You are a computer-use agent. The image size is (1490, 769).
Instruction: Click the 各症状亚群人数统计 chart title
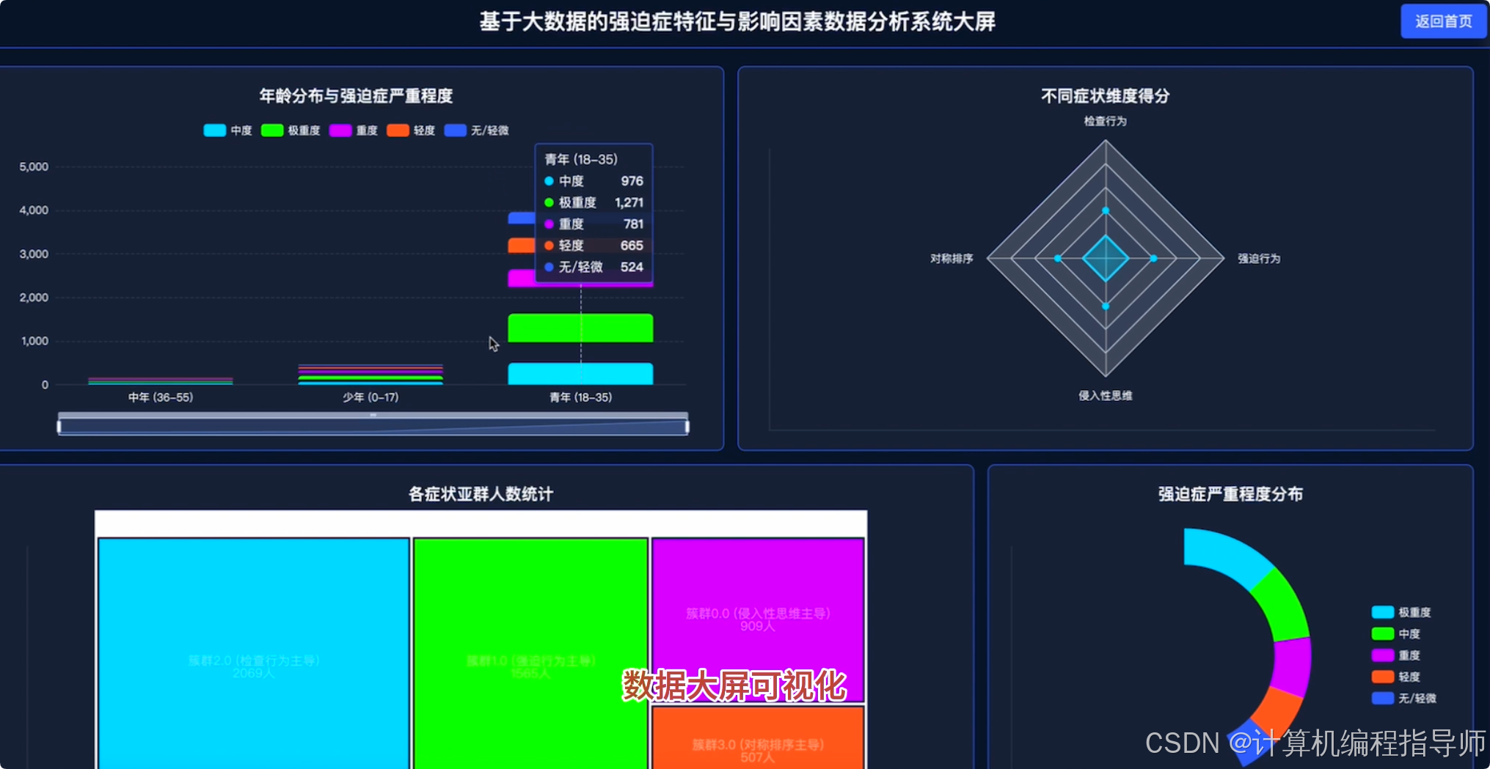coord(481,494)
